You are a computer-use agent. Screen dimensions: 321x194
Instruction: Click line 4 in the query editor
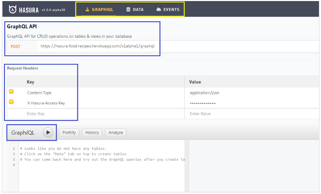(x=102, y=165)
